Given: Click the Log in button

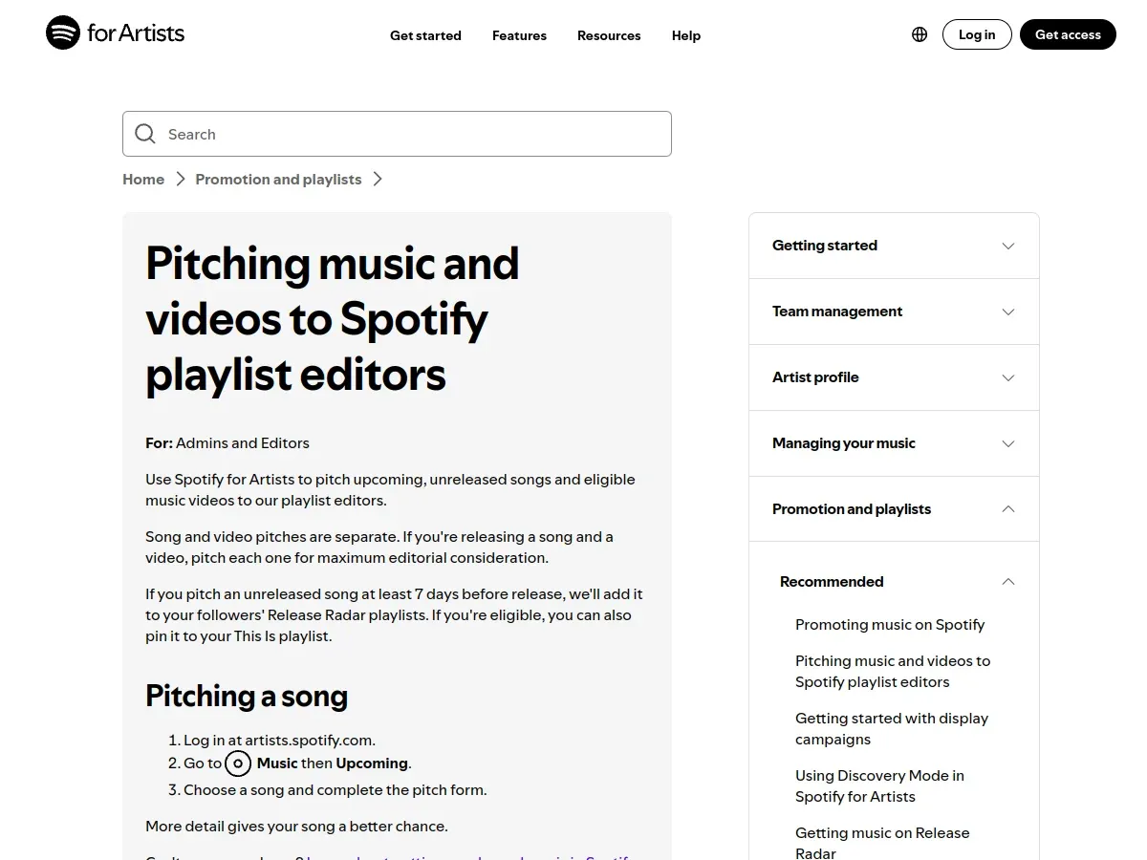Looking at the screenshot, I should [x=977, y=34].
